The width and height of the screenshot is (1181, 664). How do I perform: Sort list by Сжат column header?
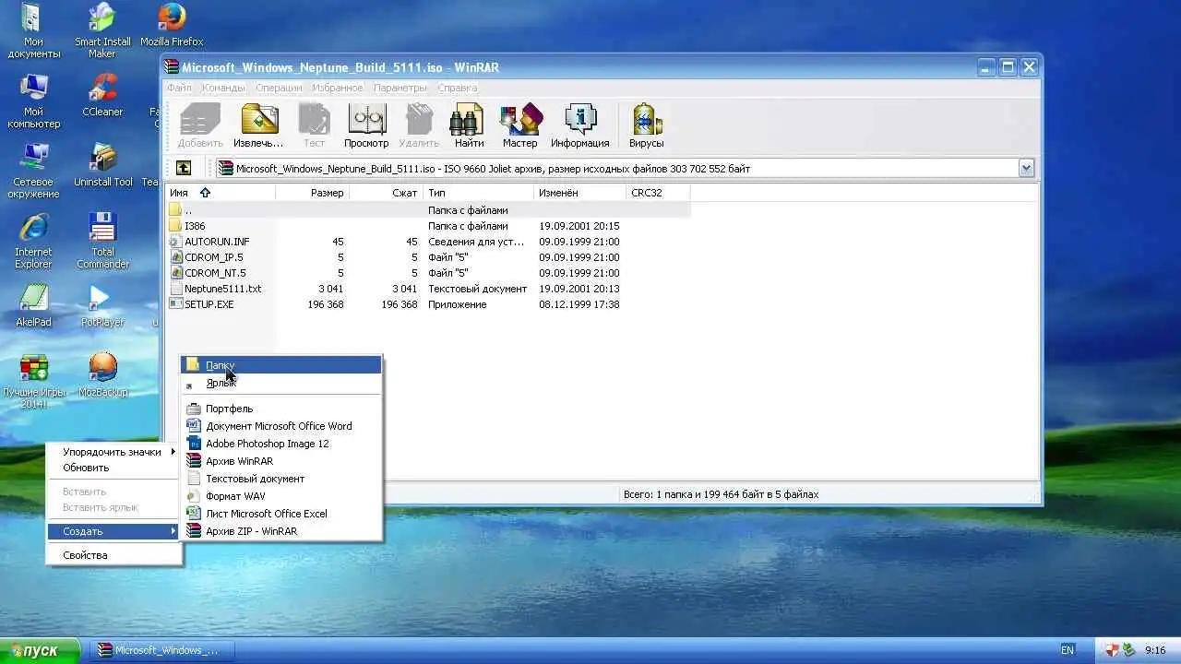coord(386,193)
